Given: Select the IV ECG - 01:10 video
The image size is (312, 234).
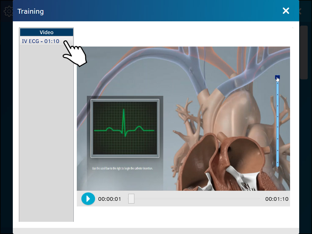Looking at the screenshot, I should click(x=41, y=41).
